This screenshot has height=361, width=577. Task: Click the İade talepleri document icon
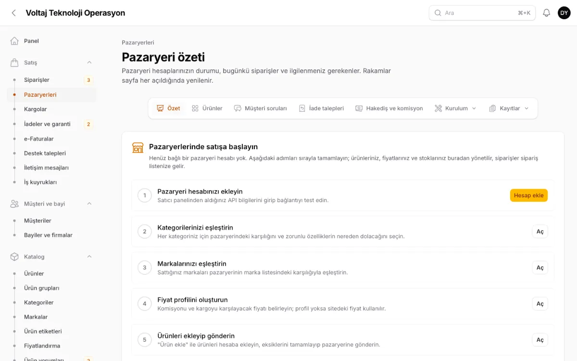click(302, 108)
